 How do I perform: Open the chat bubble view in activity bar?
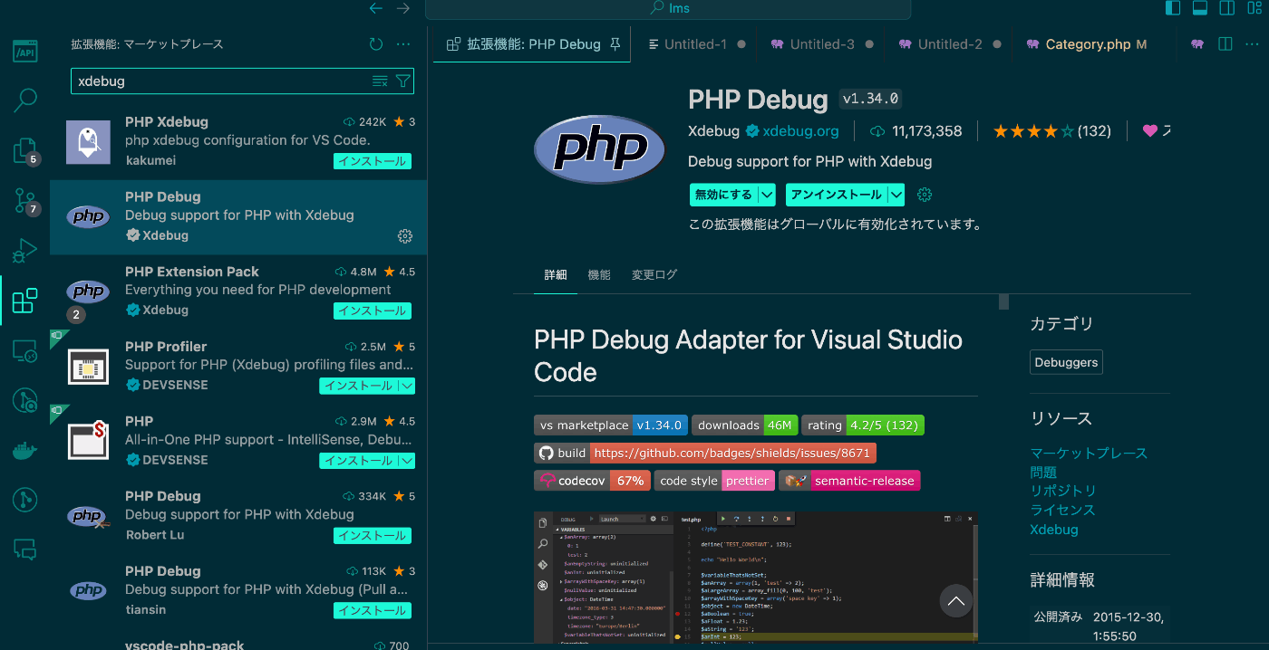[x=25, y=549]
